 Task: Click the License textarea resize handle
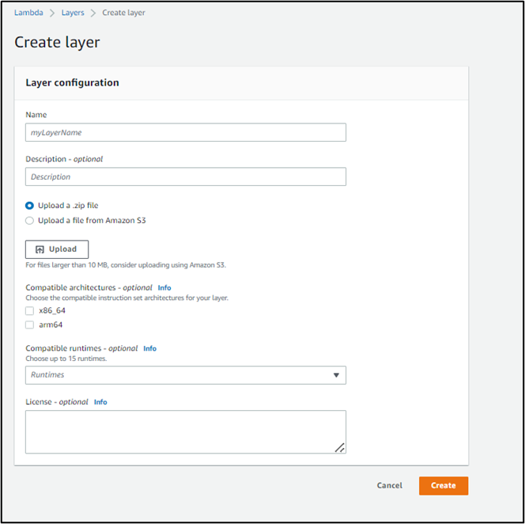point(339,447)
